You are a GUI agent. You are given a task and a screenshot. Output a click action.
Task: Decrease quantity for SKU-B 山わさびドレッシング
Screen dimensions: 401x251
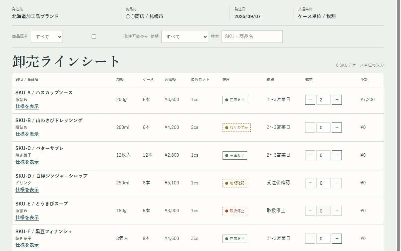tap(310, 128)
